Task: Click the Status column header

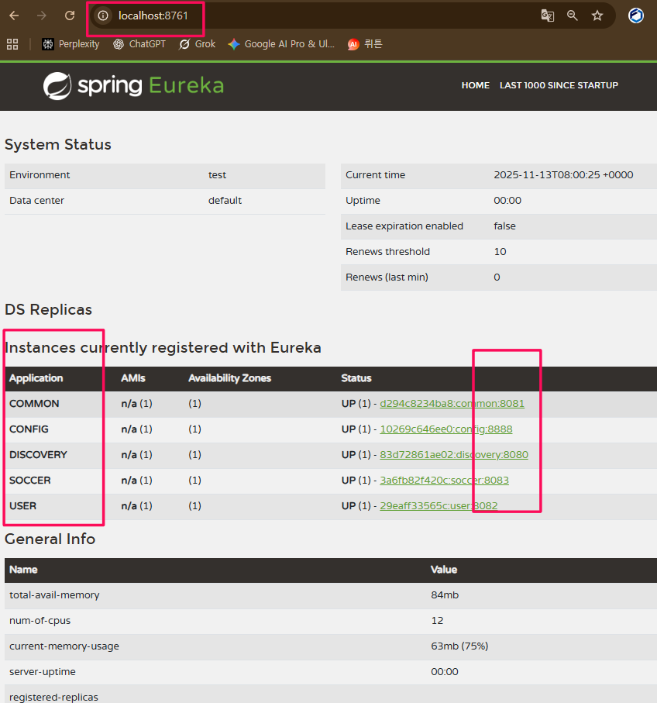Action: [x=356, y=378]
